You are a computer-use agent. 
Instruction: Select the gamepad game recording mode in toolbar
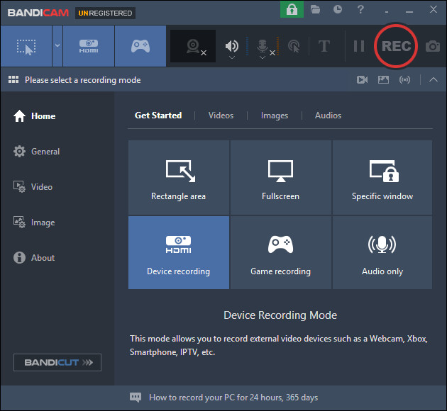coord(140,46)
